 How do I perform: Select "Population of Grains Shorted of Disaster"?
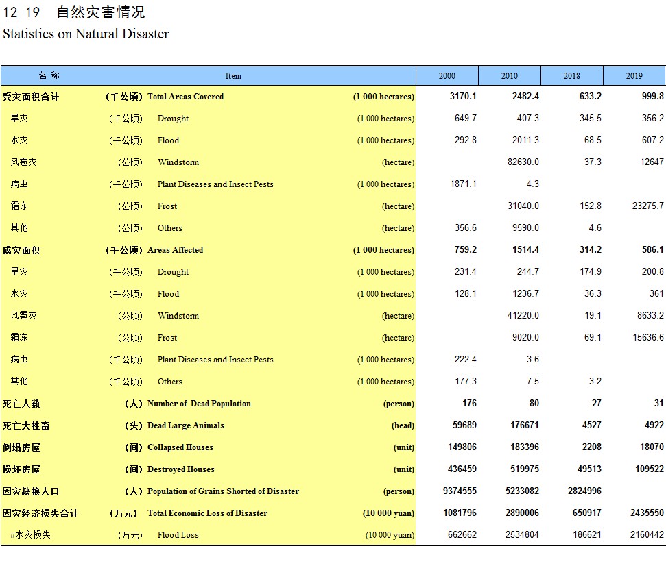point(224,491)
